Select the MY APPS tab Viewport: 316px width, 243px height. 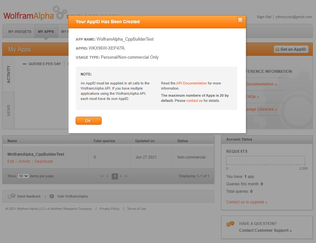tap(46, 32)
